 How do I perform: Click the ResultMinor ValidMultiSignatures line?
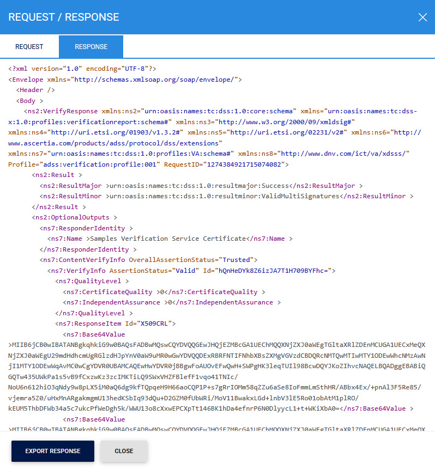[x=226, y=196]
